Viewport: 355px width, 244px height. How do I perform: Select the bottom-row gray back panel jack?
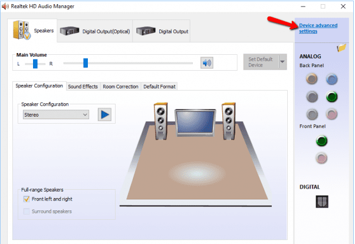pos(312,114)
